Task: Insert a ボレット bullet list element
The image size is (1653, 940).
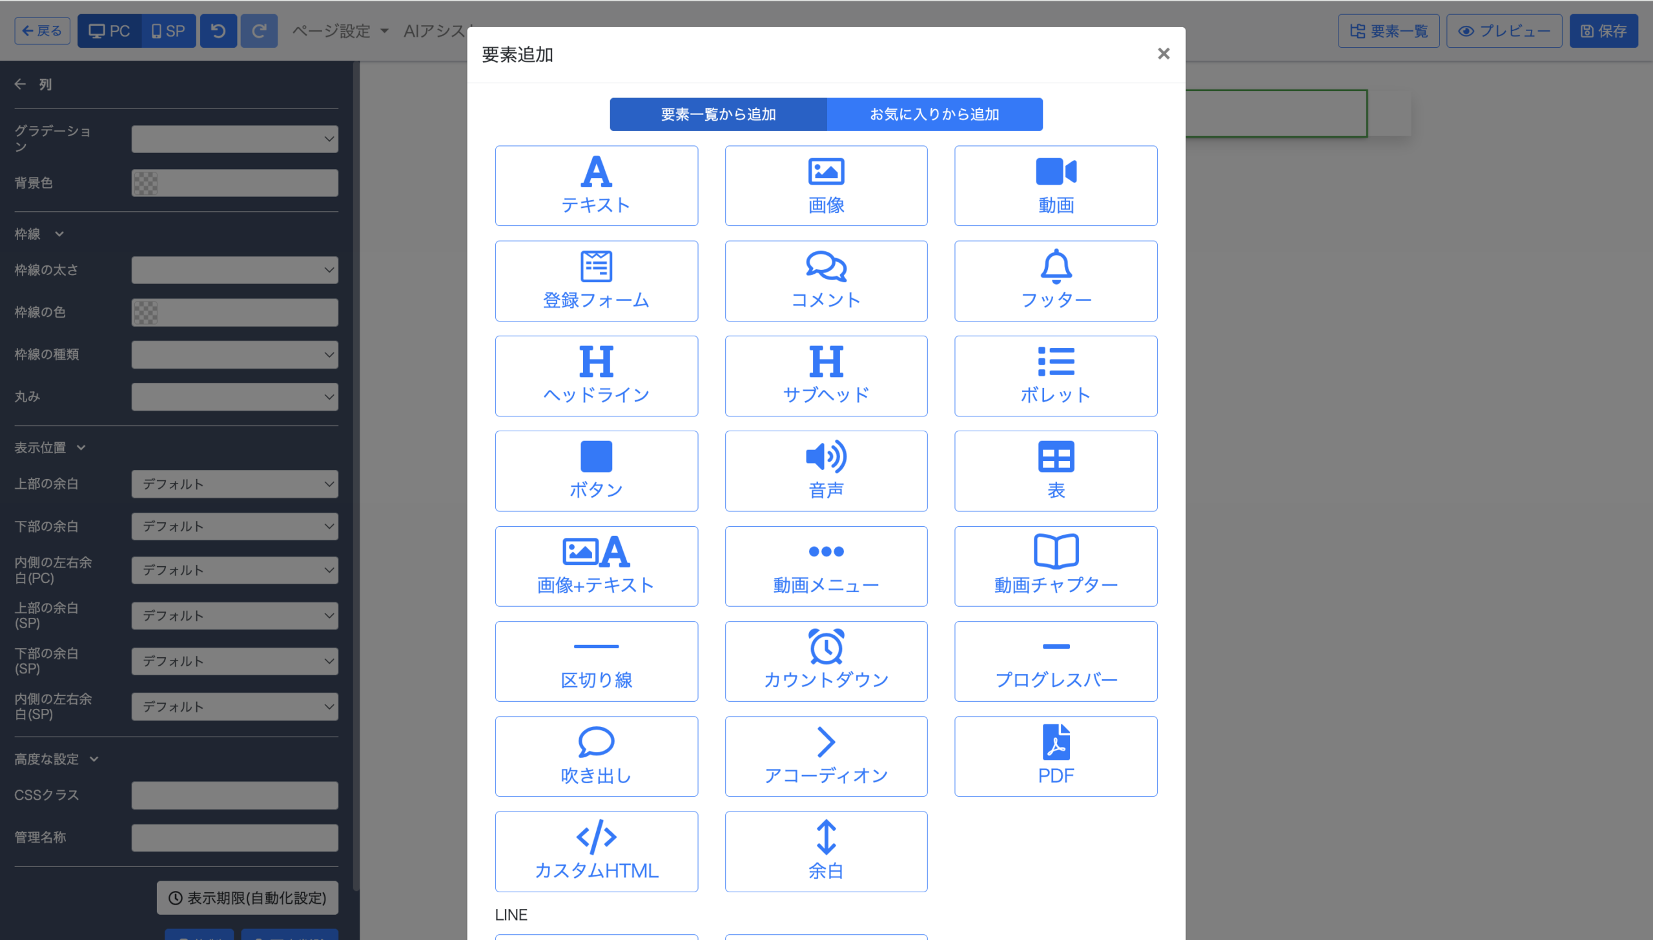Action: (x=1055, y=375)
